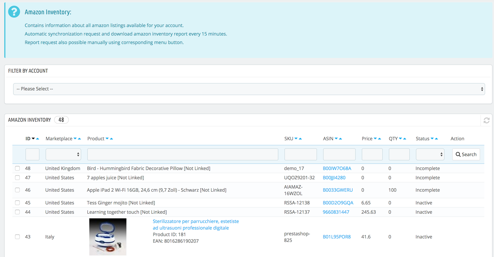Click SKU cell 'RSSA-12138'
The height and width of the screenshot is (257, 494).
click(x=297, y=203)
